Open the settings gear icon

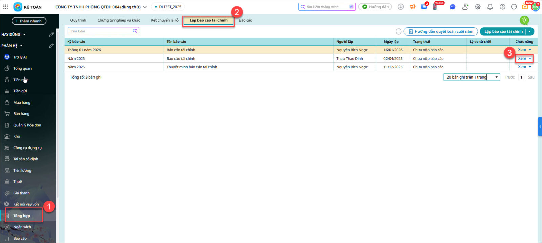click(478, 7)
